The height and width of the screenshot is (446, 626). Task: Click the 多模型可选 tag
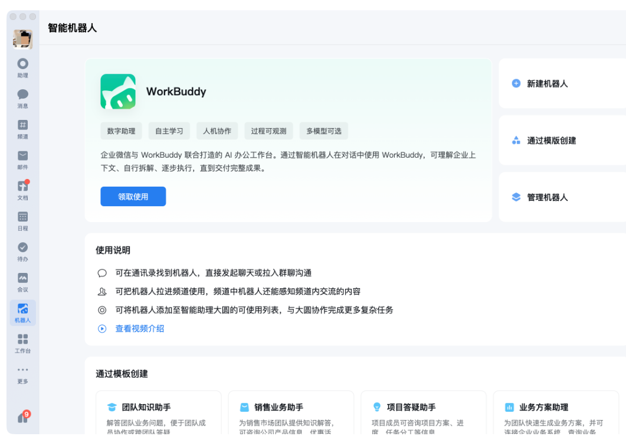324,131
